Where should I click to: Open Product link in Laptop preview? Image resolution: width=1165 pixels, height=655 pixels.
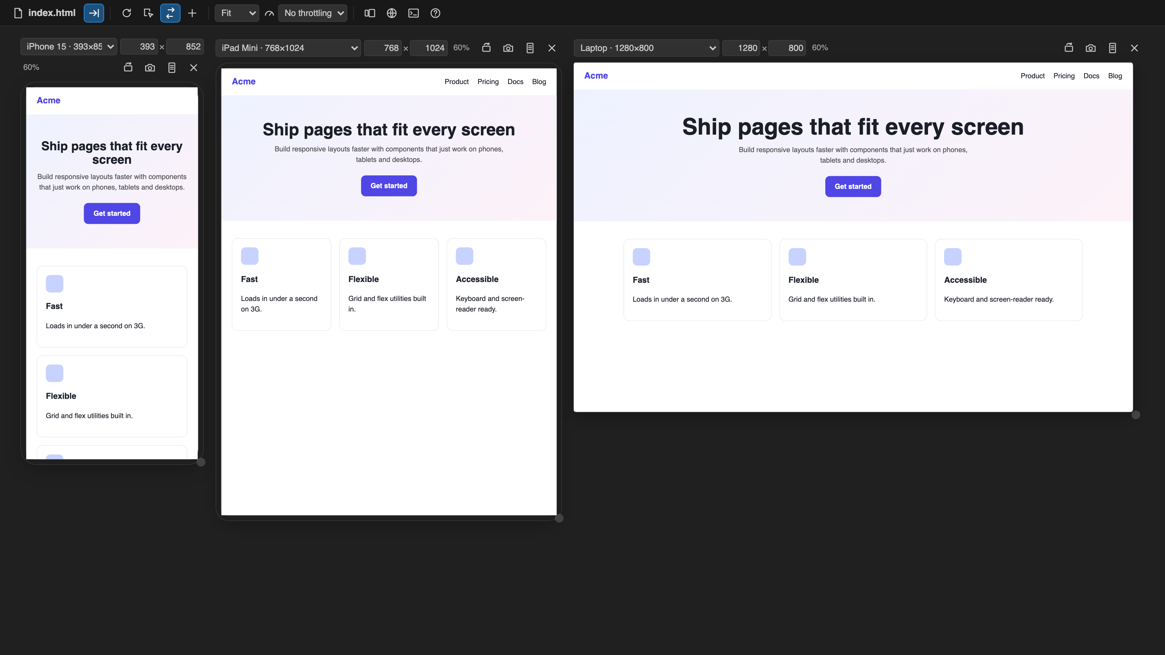[1032, 76]
